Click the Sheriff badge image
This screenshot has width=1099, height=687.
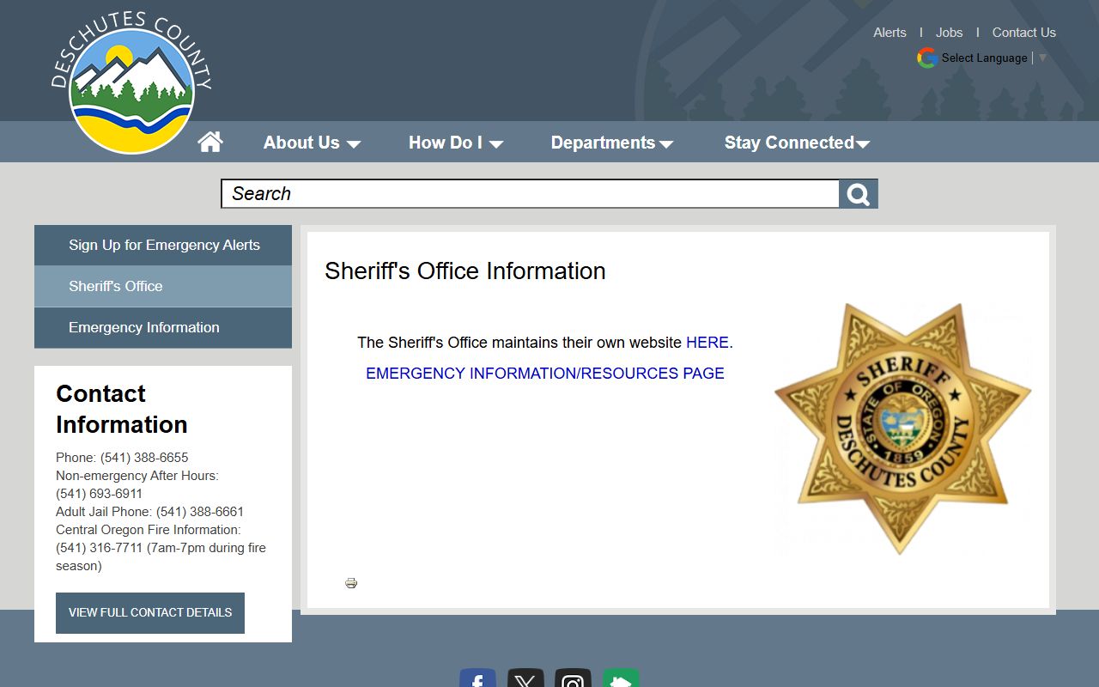point(902,428)
